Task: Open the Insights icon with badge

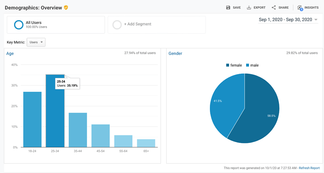Action: coord(300,8)
